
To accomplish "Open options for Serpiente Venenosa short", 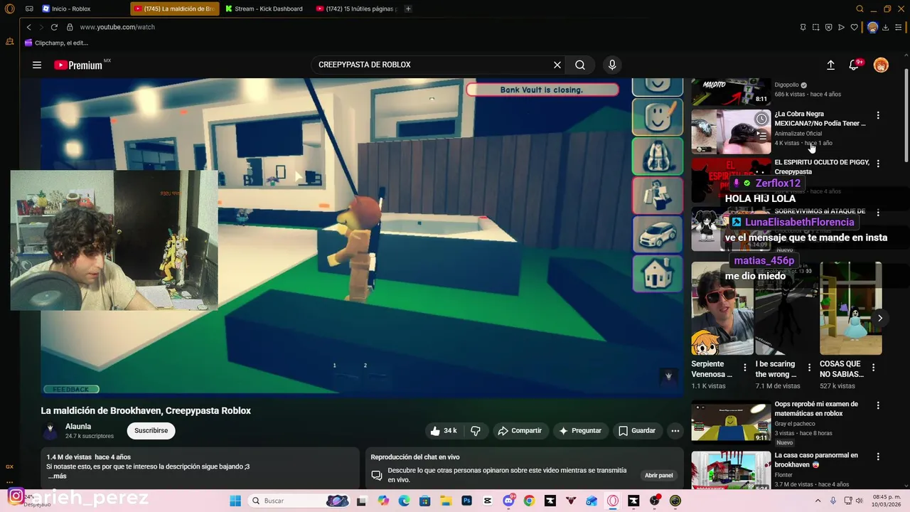I will tap(745, 368).
